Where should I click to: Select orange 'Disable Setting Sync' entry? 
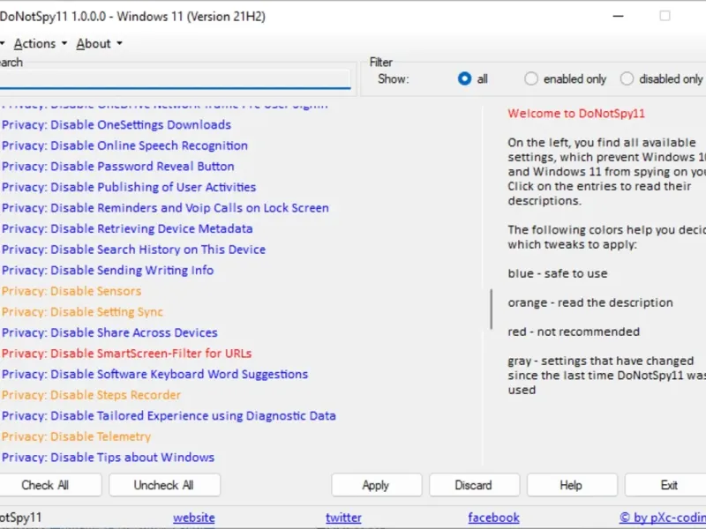click(x=82, y=312)
